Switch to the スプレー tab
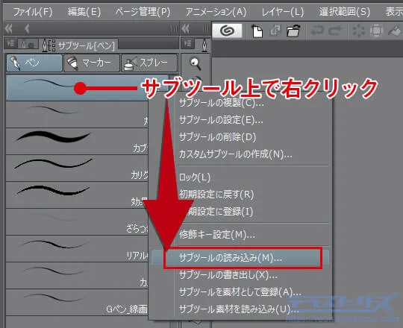403x328 pixels. [x=149, y=63]
